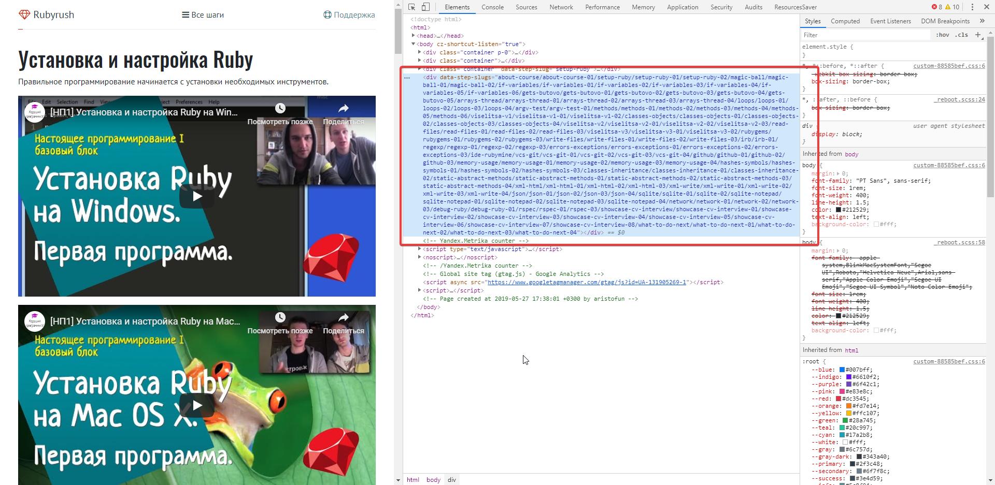Click the --orange color swatch
The height and width of the screenshot is (485, 995).
[849, 406]
